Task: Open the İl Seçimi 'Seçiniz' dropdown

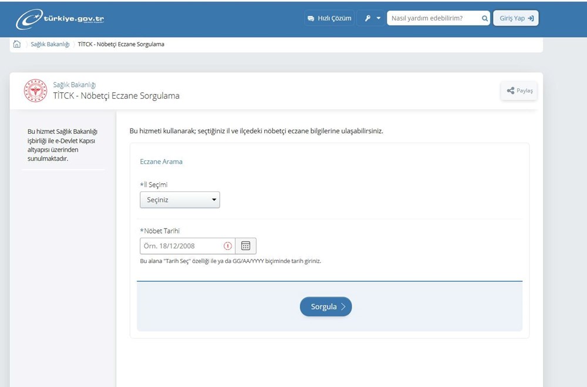Action: pos(180,200)
